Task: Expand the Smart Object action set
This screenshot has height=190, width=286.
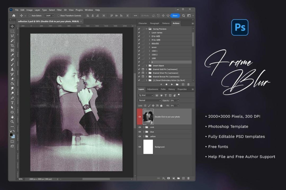Action: [x=146, y=66]
